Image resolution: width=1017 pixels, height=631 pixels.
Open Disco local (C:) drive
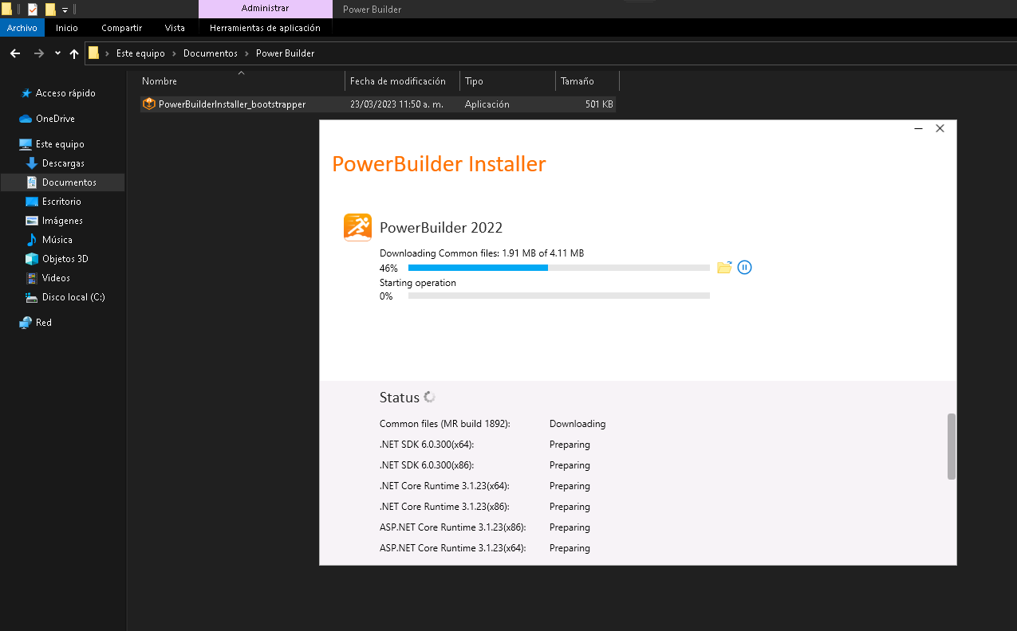[73, 297]
